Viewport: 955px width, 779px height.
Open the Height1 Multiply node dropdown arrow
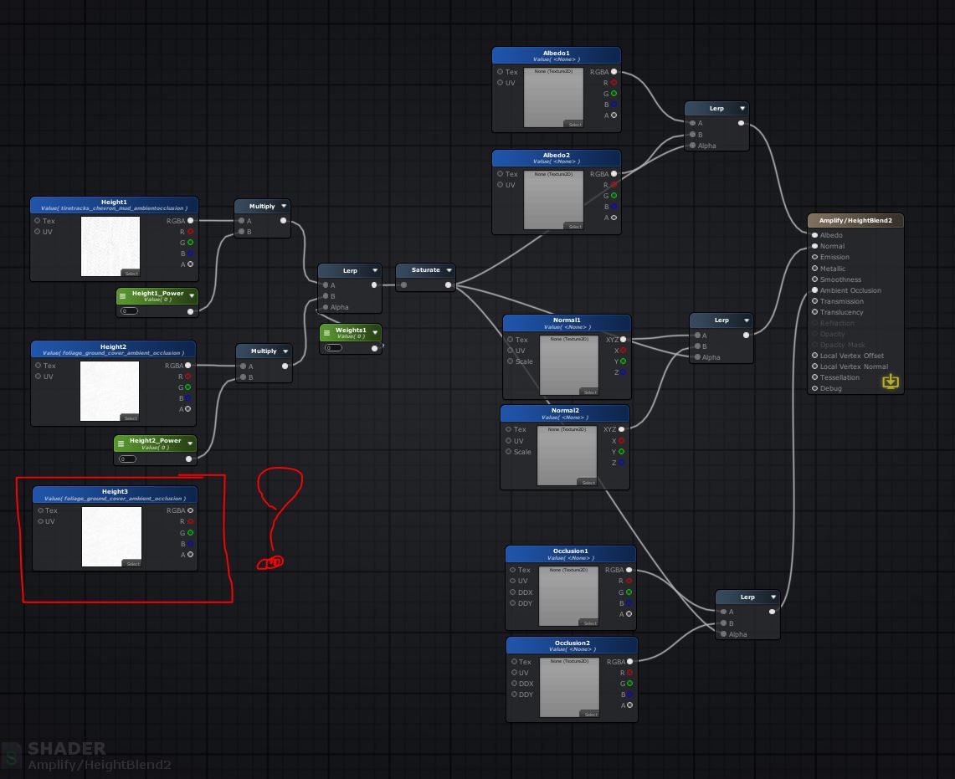pyautogui.click(x=284, y=206)
